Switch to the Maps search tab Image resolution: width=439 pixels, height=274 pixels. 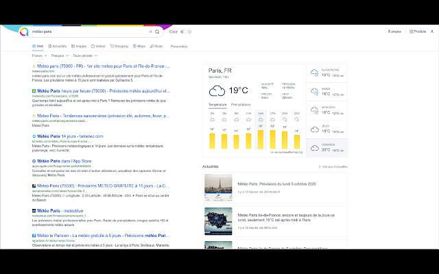139,46
